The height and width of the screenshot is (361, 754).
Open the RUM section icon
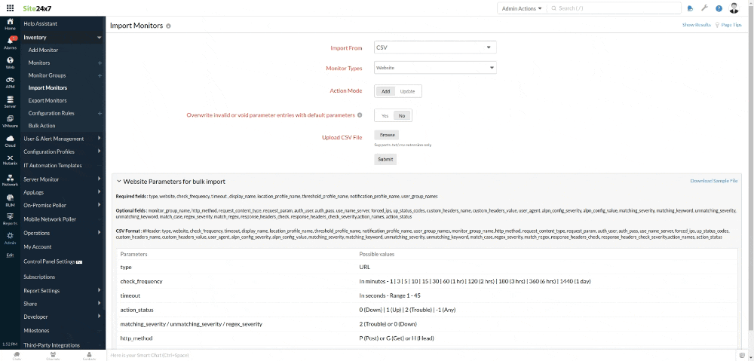click(10, 200)
